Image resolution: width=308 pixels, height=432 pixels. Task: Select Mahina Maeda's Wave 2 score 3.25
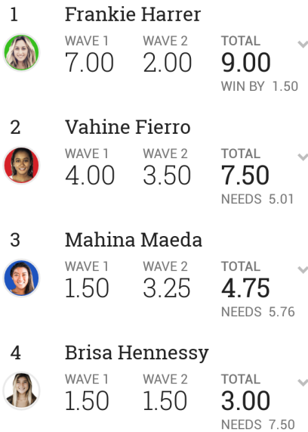[x=167, y=288]
